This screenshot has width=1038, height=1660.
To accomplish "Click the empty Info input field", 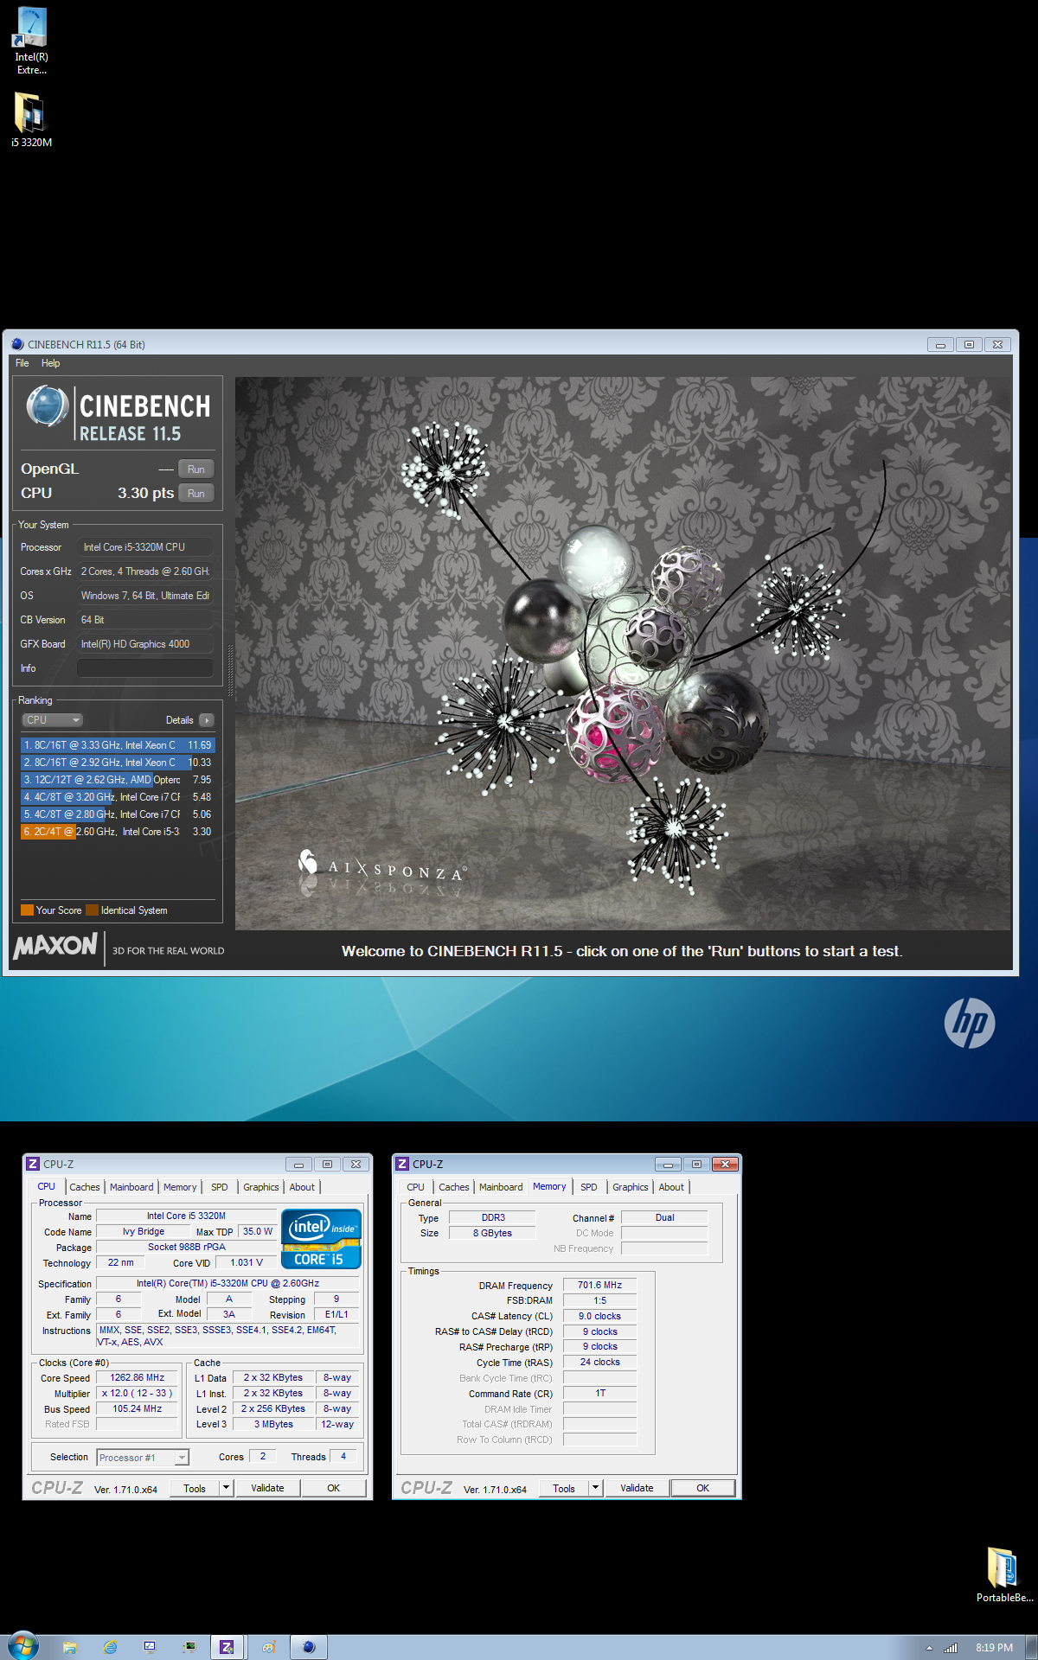I will coord(145,668).
